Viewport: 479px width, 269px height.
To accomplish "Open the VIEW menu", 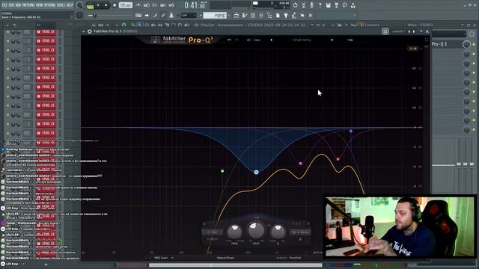I will 40,5.
